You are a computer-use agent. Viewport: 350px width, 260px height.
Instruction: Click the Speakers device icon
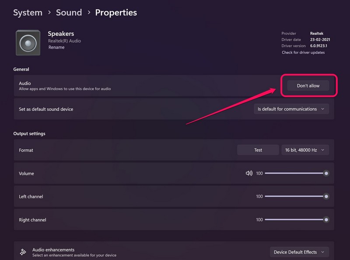pyautogui.click(x=28, y=43)
